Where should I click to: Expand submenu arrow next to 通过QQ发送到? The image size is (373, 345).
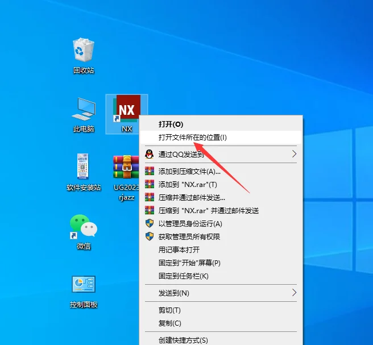click(x=294, y=154)
